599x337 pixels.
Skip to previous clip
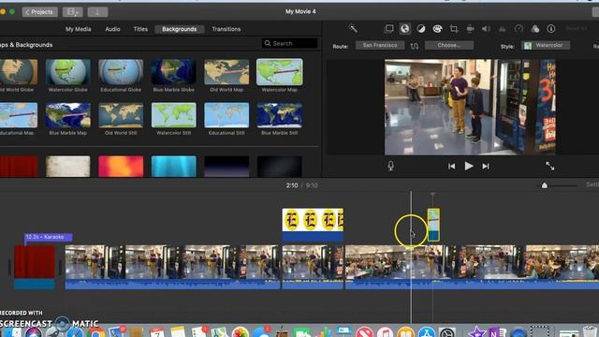pos(451,167)
